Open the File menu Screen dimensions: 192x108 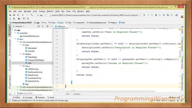click(x=10, y=11)
